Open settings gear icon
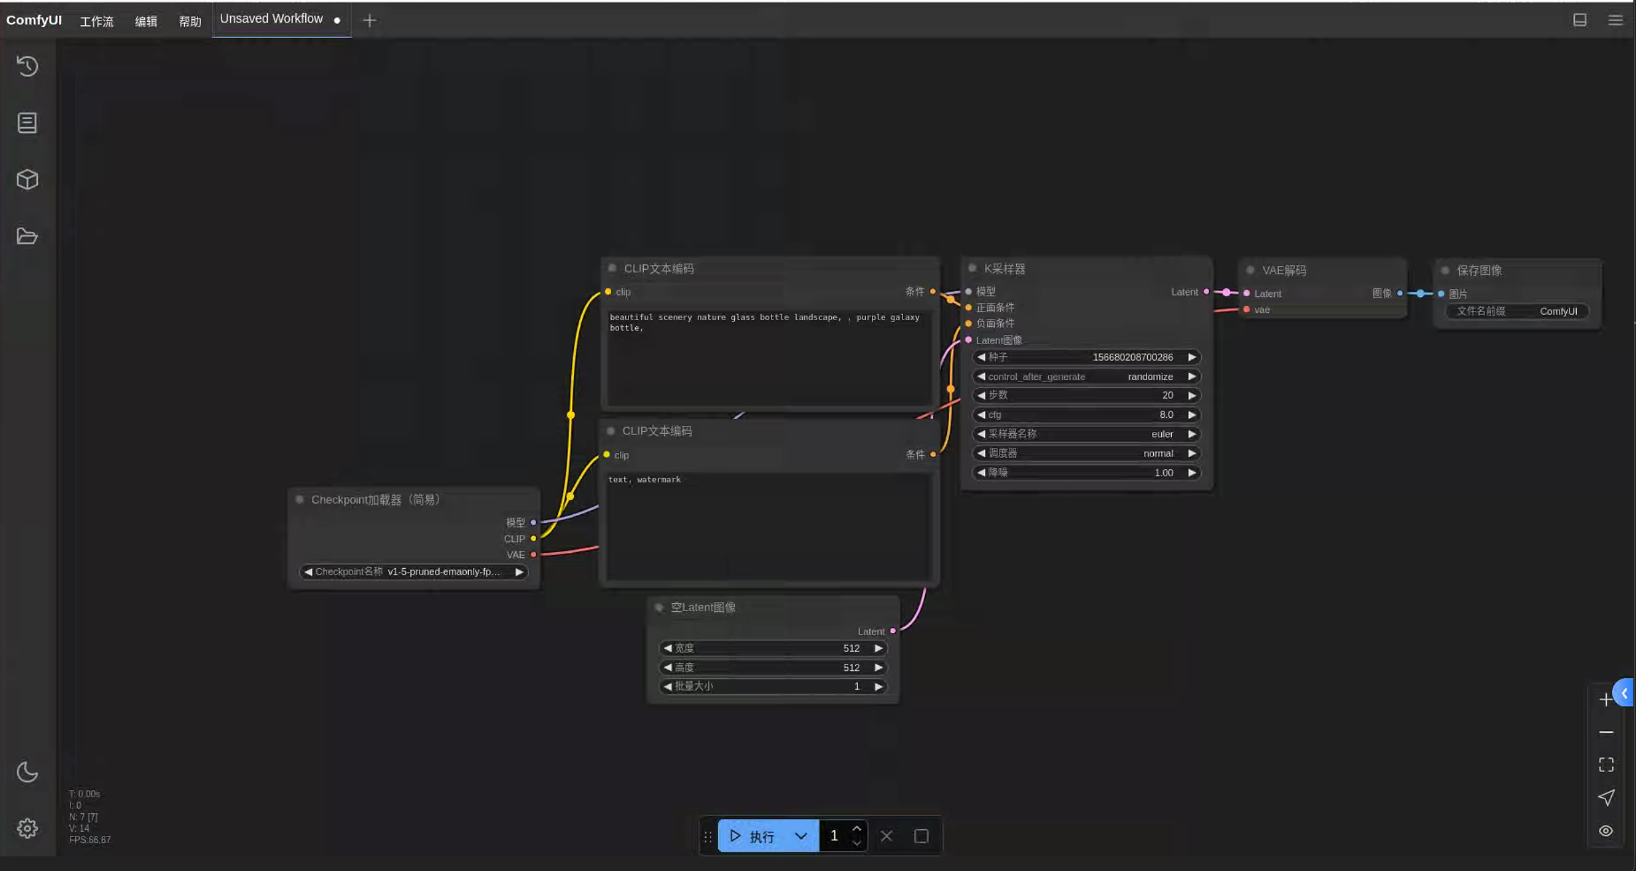This screenshot has height=871, width=1636. pyautogui.click(x=27, y=828)
